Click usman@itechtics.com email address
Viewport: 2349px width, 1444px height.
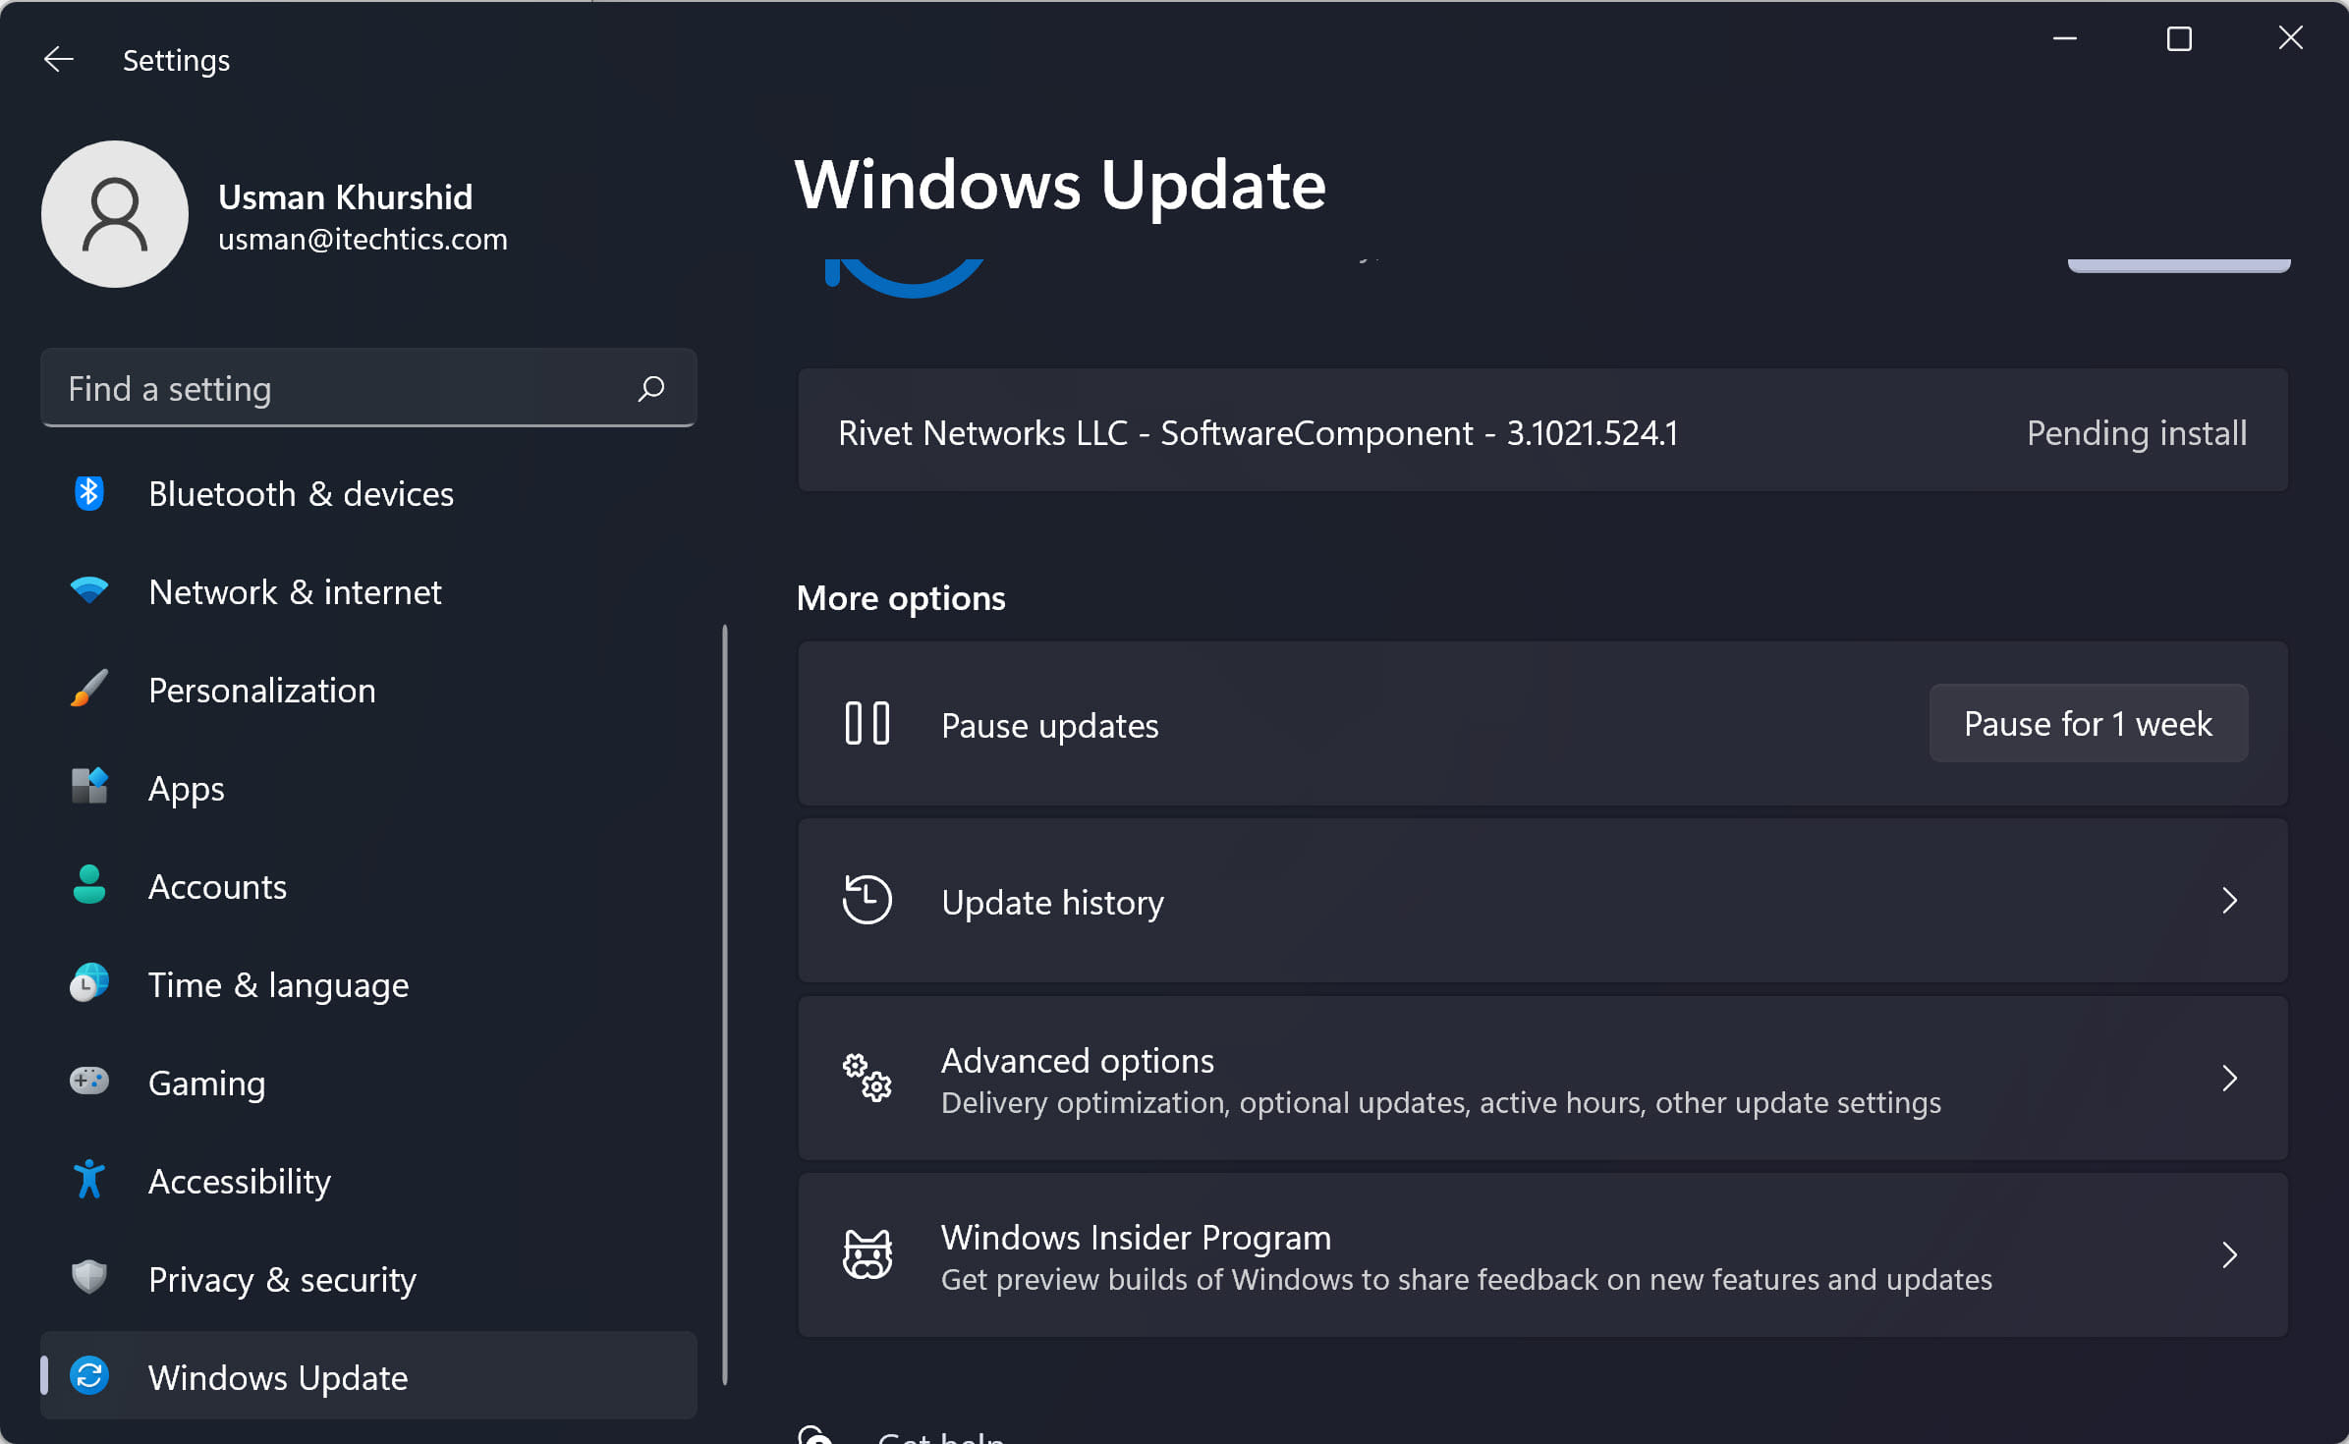click(x=363, y=240)
